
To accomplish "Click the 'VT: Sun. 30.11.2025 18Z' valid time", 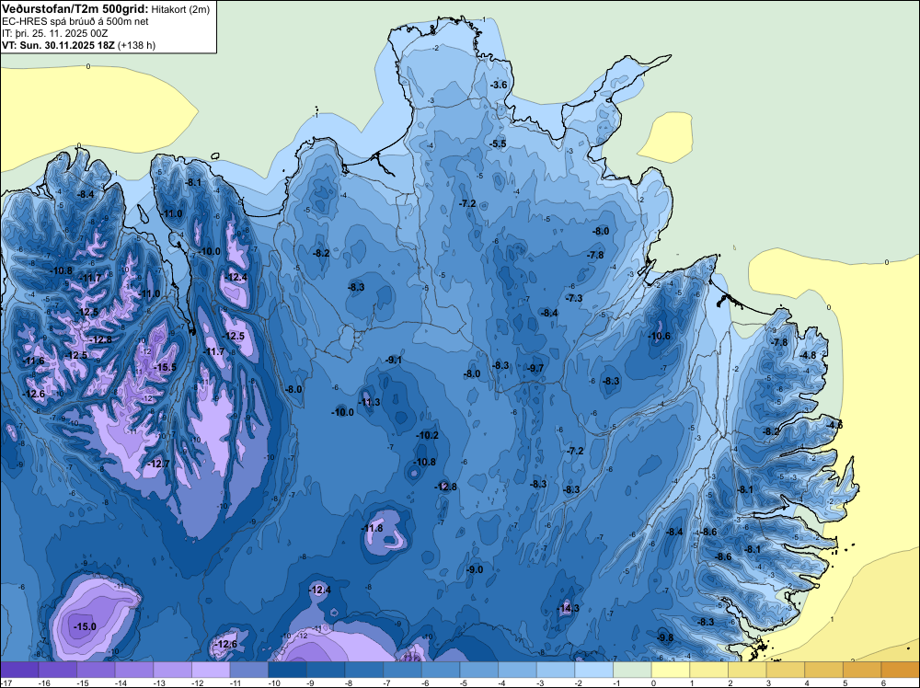I will tap(58, 45).
